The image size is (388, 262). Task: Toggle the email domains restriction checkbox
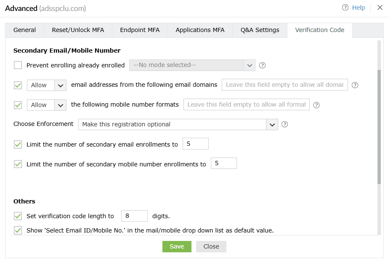18,85
